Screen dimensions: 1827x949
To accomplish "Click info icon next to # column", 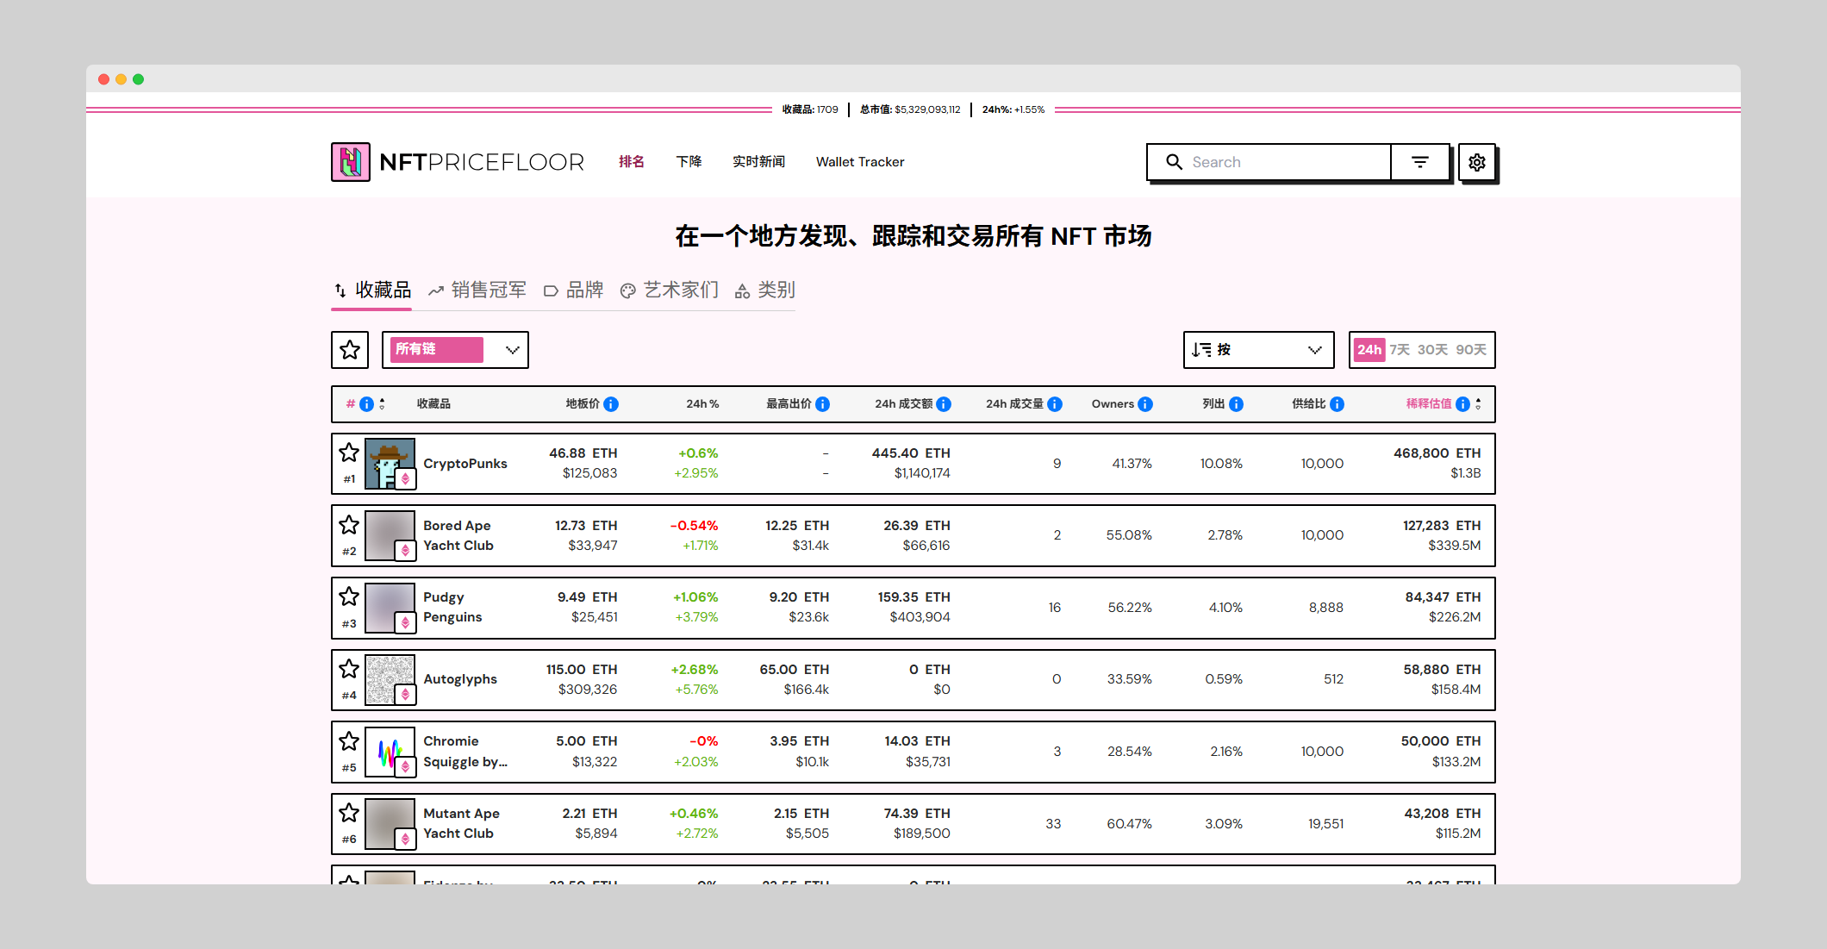I will [x=366, y=404].
